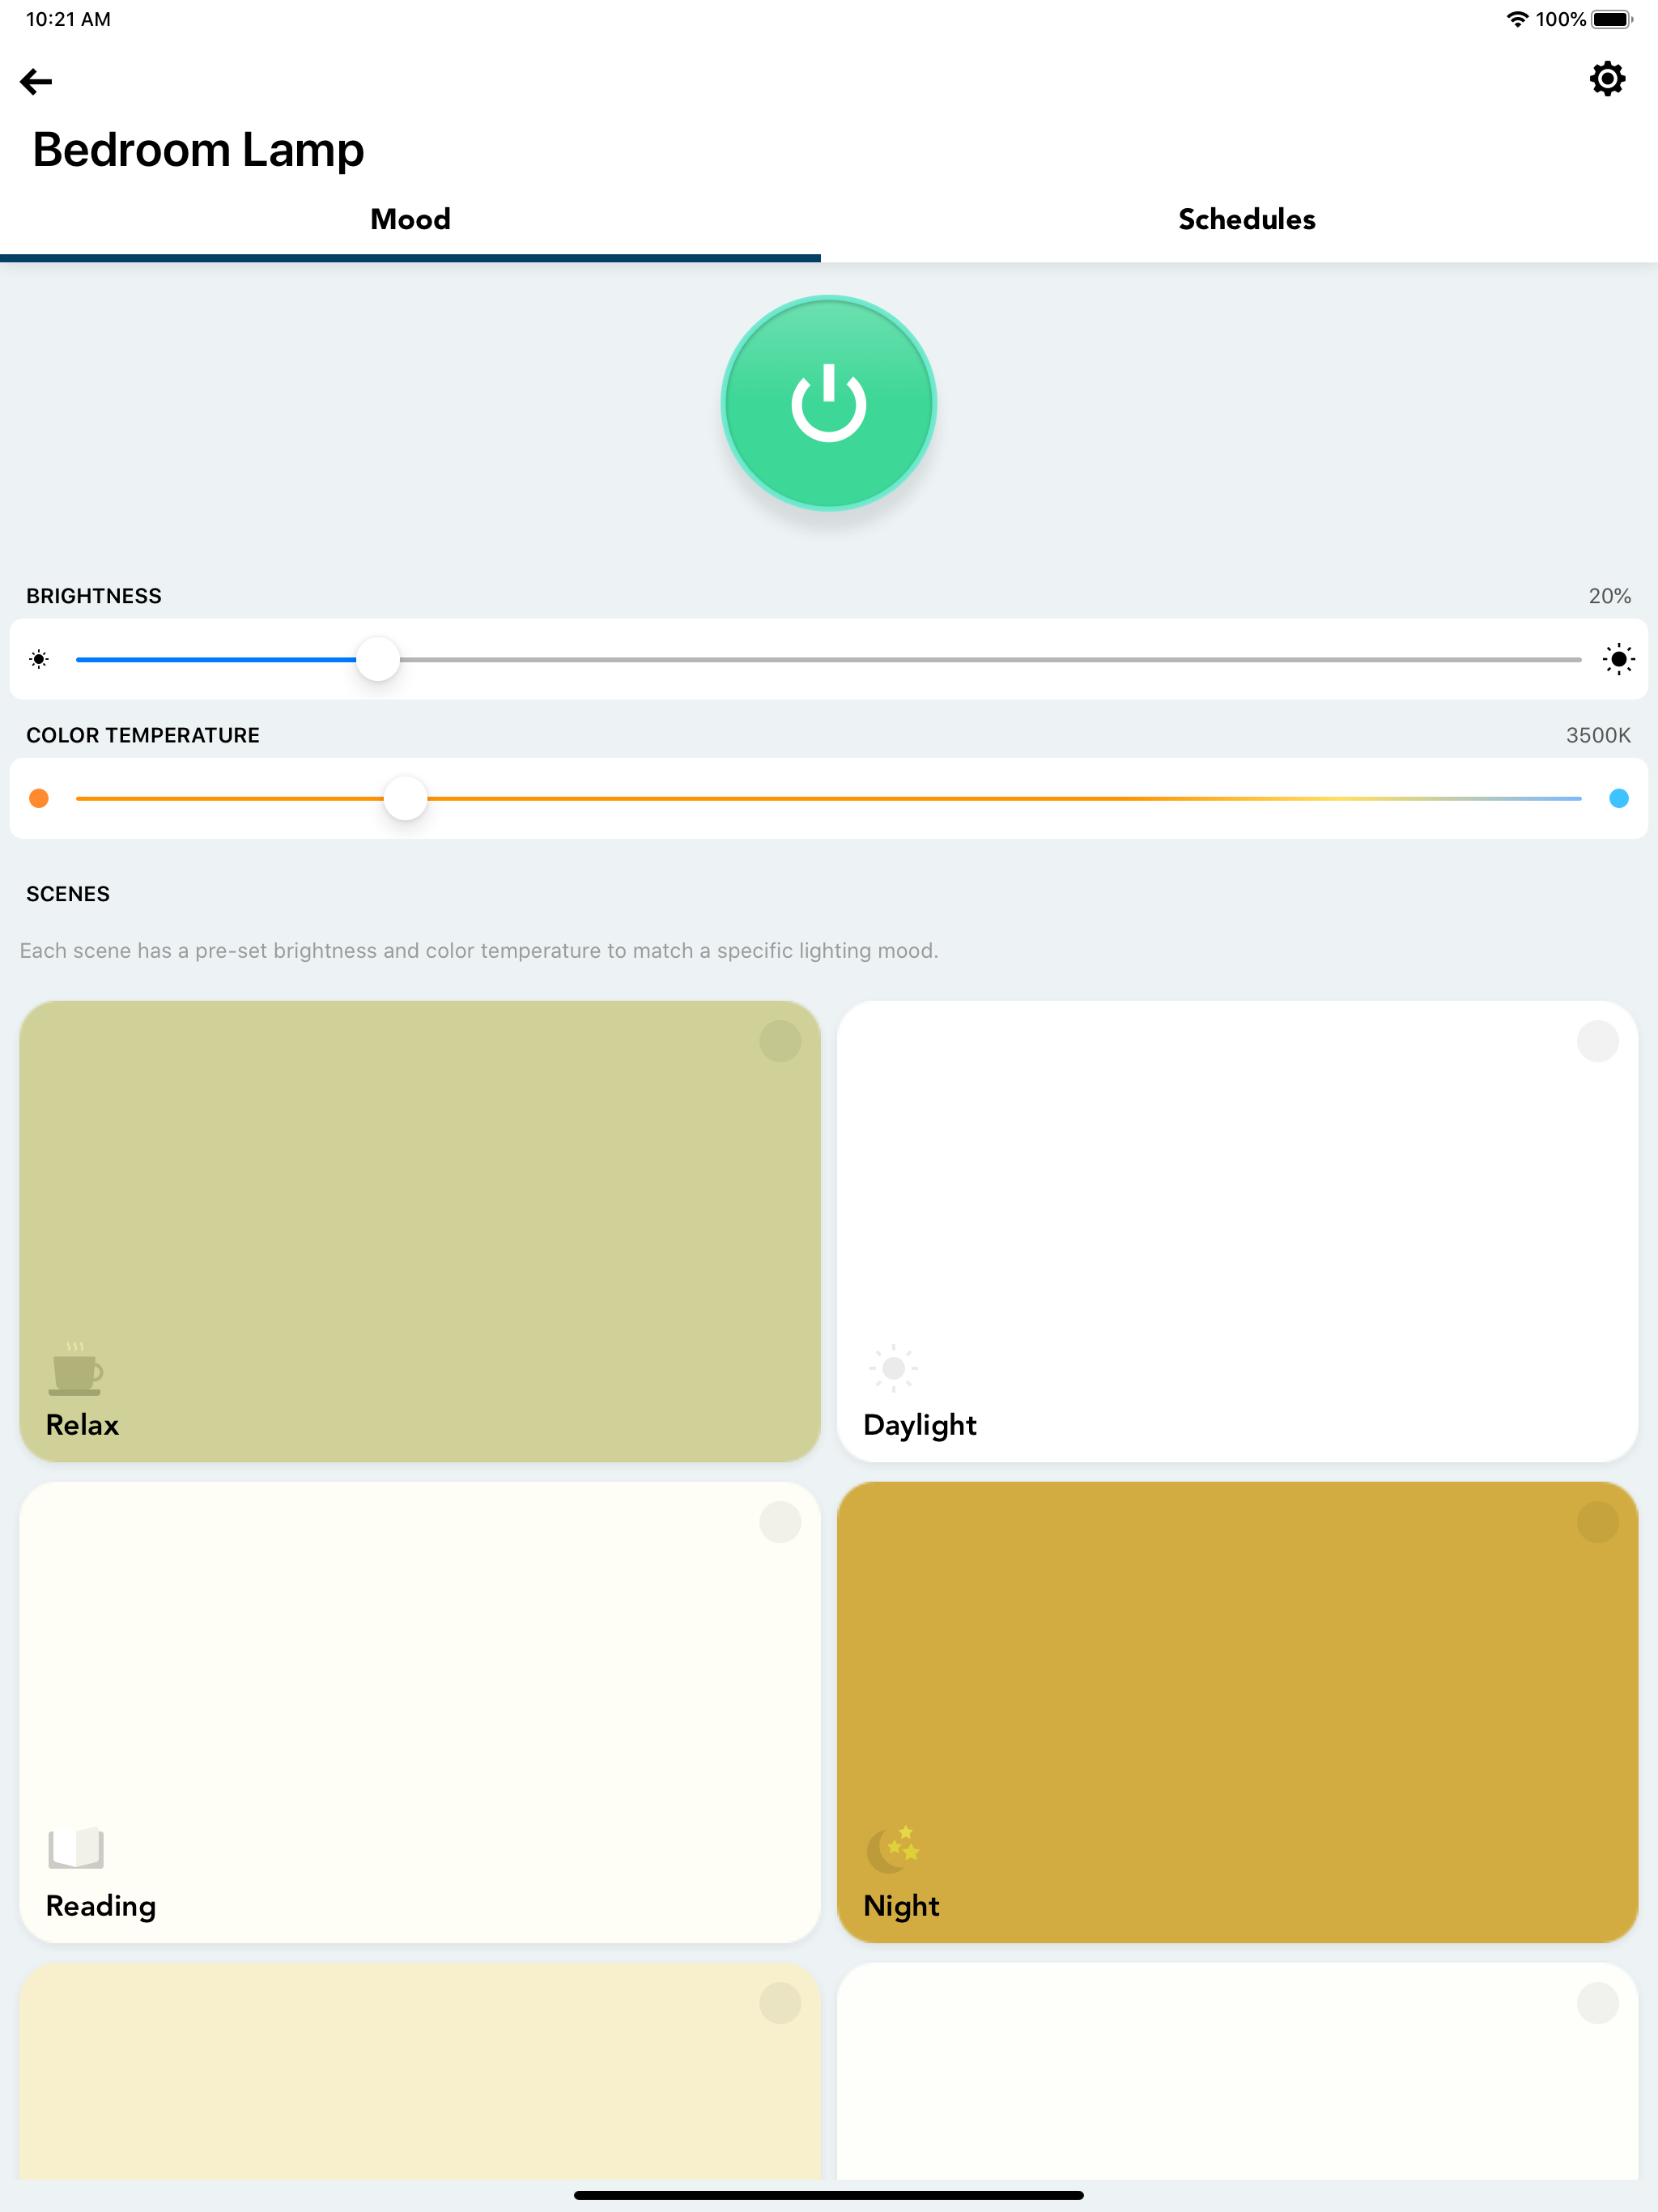Go back using the arrow icon

[x=36, y=81]
